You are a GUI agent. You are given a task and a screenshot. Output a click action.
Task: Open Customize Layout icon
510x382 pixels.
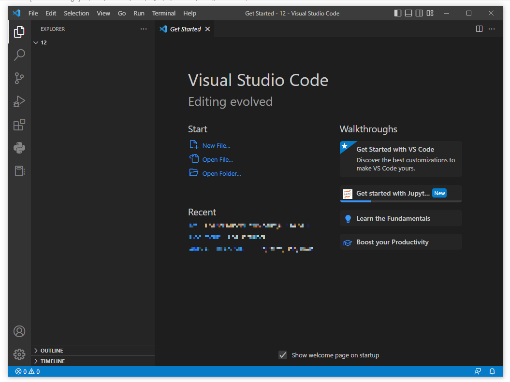coord(430,14)
